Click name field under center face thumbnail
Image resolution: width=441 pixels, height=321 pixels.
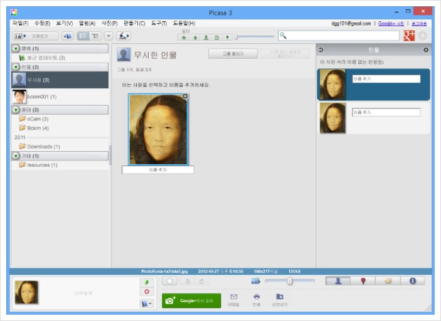(158, 170)
